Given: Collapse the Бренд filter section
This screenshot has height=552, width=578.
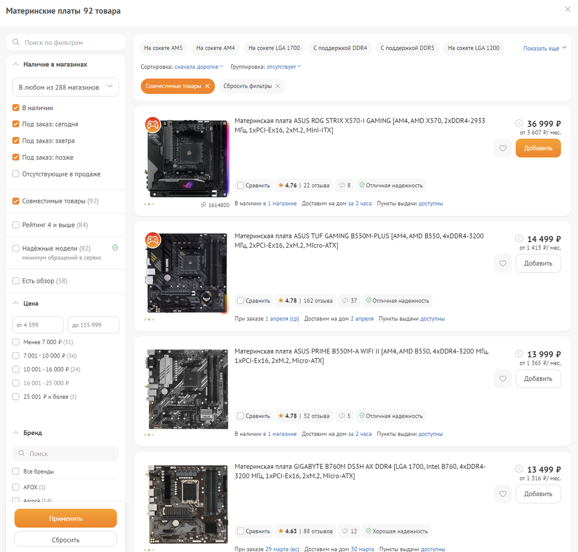Looking at the screenshot, I should pyautogui.click(x=16, y=433).
